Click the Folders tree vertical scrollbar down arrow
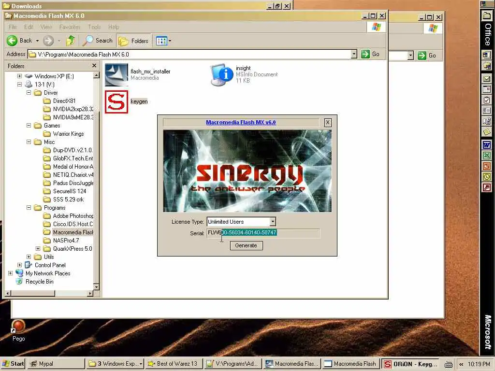Viewport: 495px width, 371px height. pos(96,287)
